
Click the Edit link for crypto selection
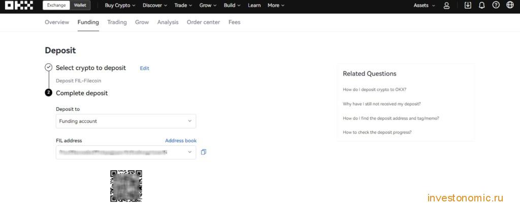click(145, 68)
